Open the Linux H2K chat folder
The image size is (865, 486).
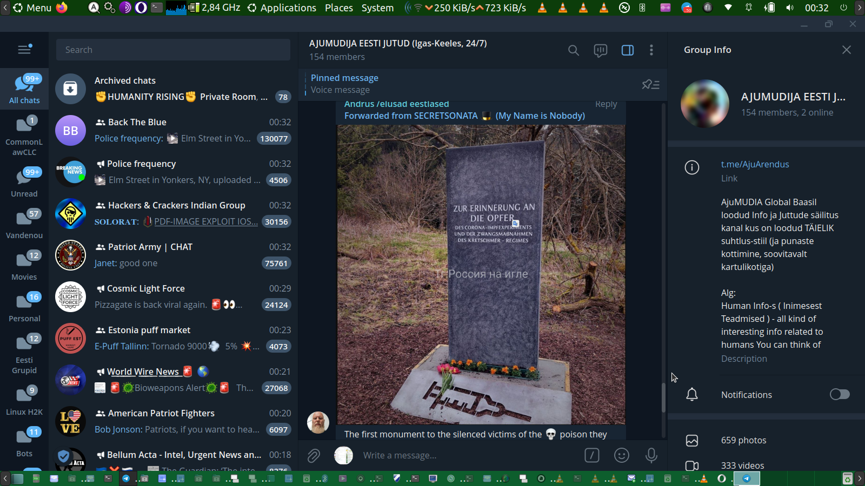(24, 400)
